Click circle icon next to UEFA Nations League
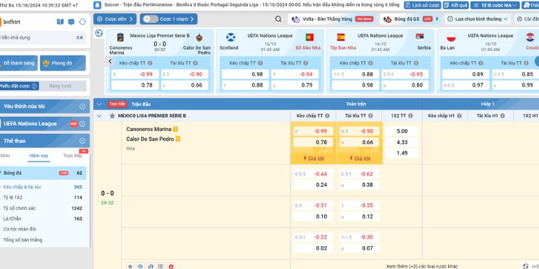 click(82, 124)
